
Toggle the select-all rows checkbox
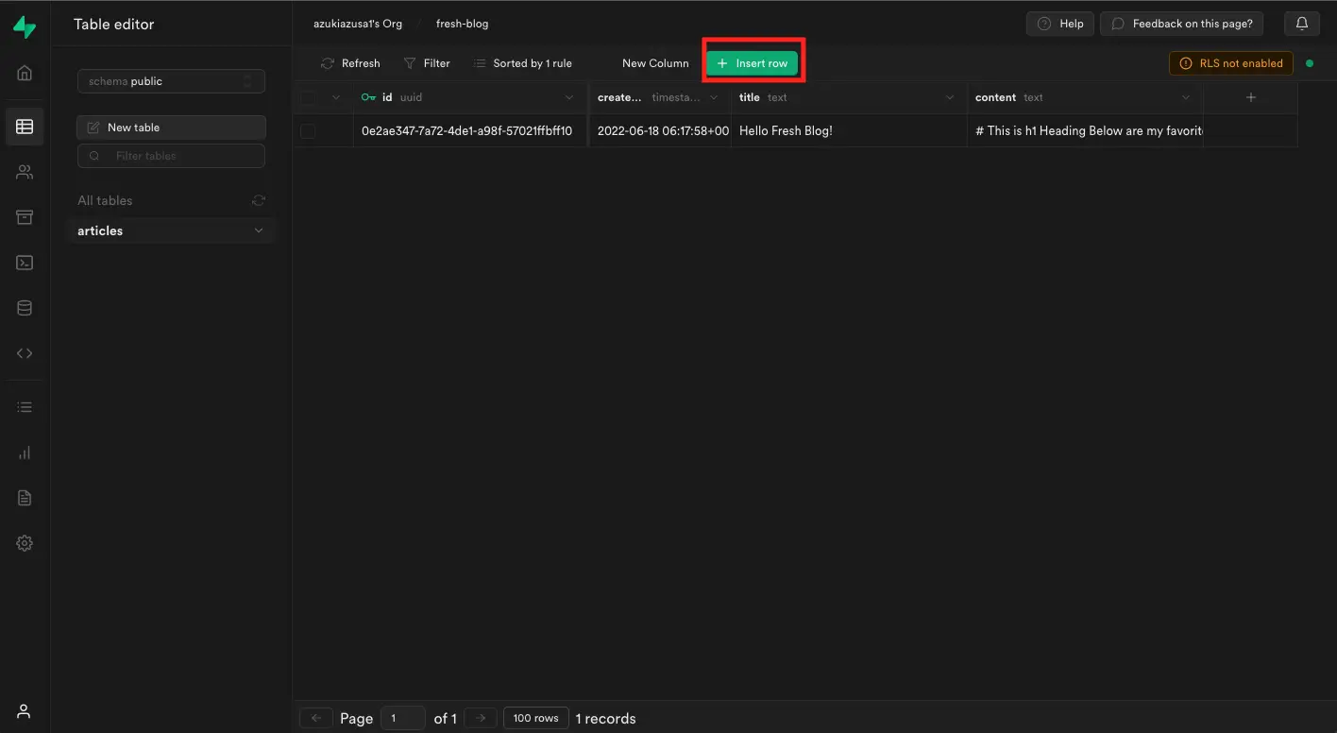[308, 97]
